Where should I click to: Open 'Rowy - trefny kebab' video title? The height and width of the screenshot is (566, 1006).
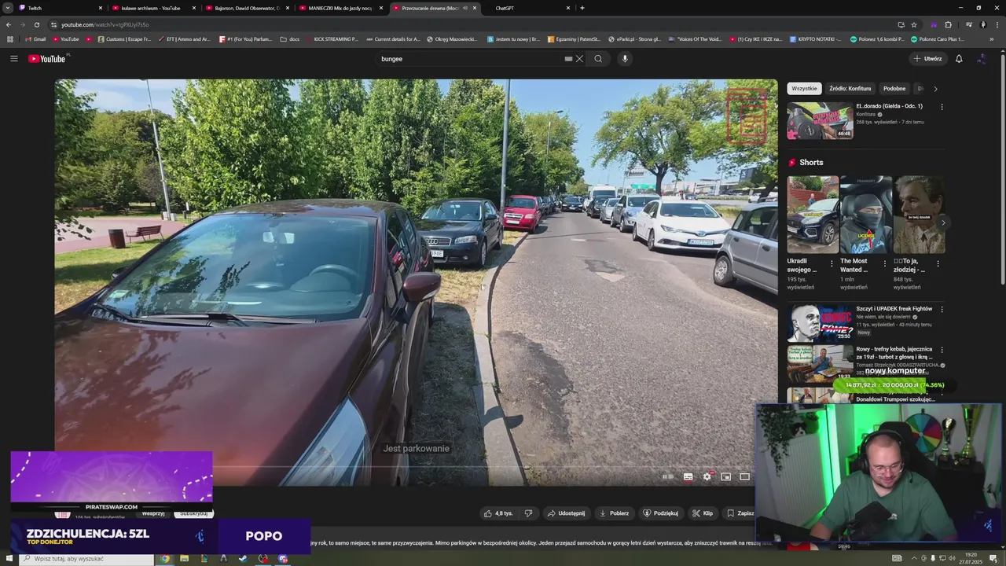894,352
